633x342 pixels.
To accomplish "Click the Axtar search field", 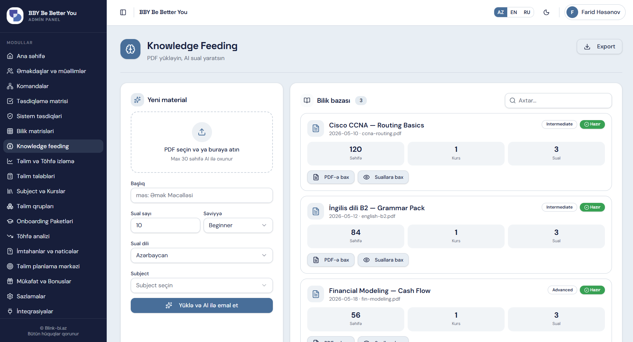I will 558,100.
